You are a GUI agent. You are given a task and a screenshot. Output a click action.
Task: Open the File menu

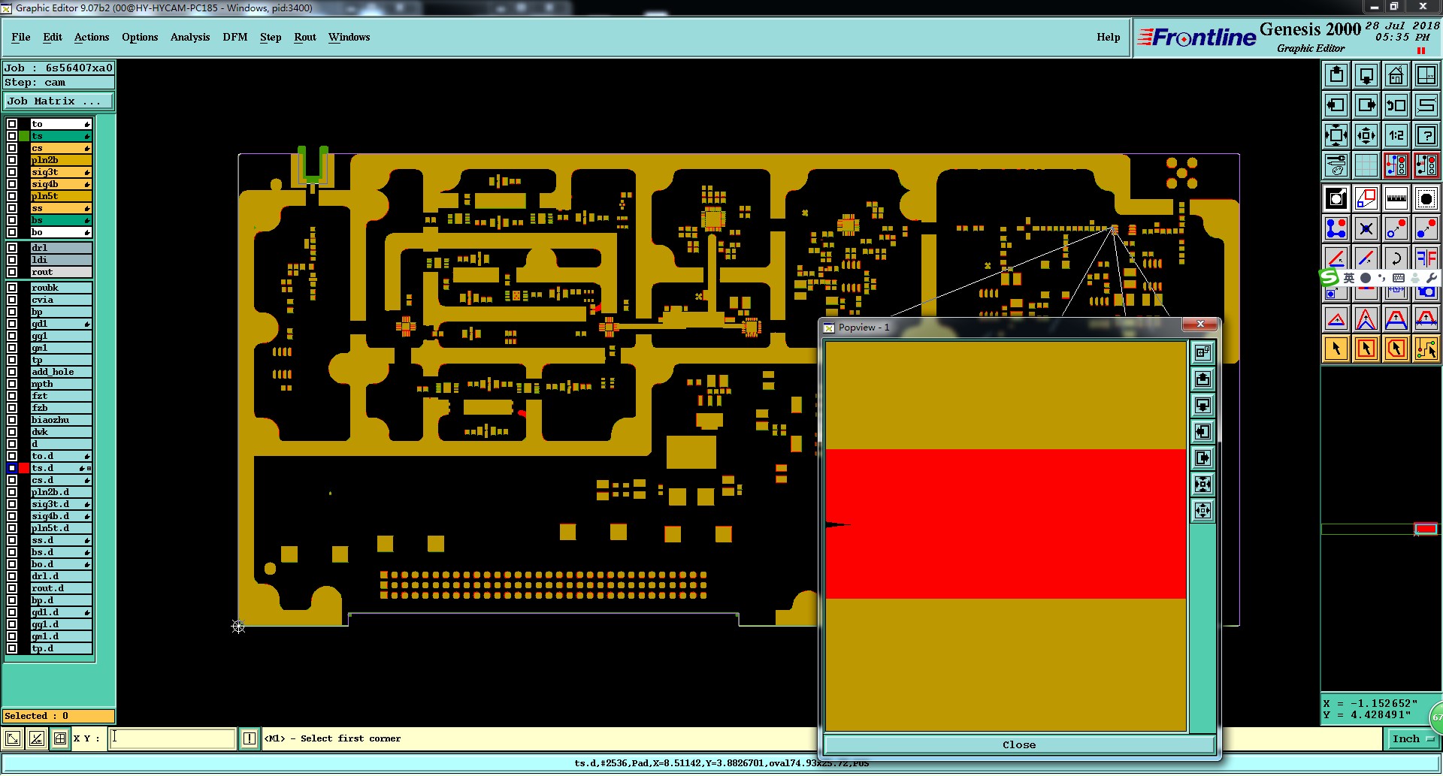[x=21, y=37]
